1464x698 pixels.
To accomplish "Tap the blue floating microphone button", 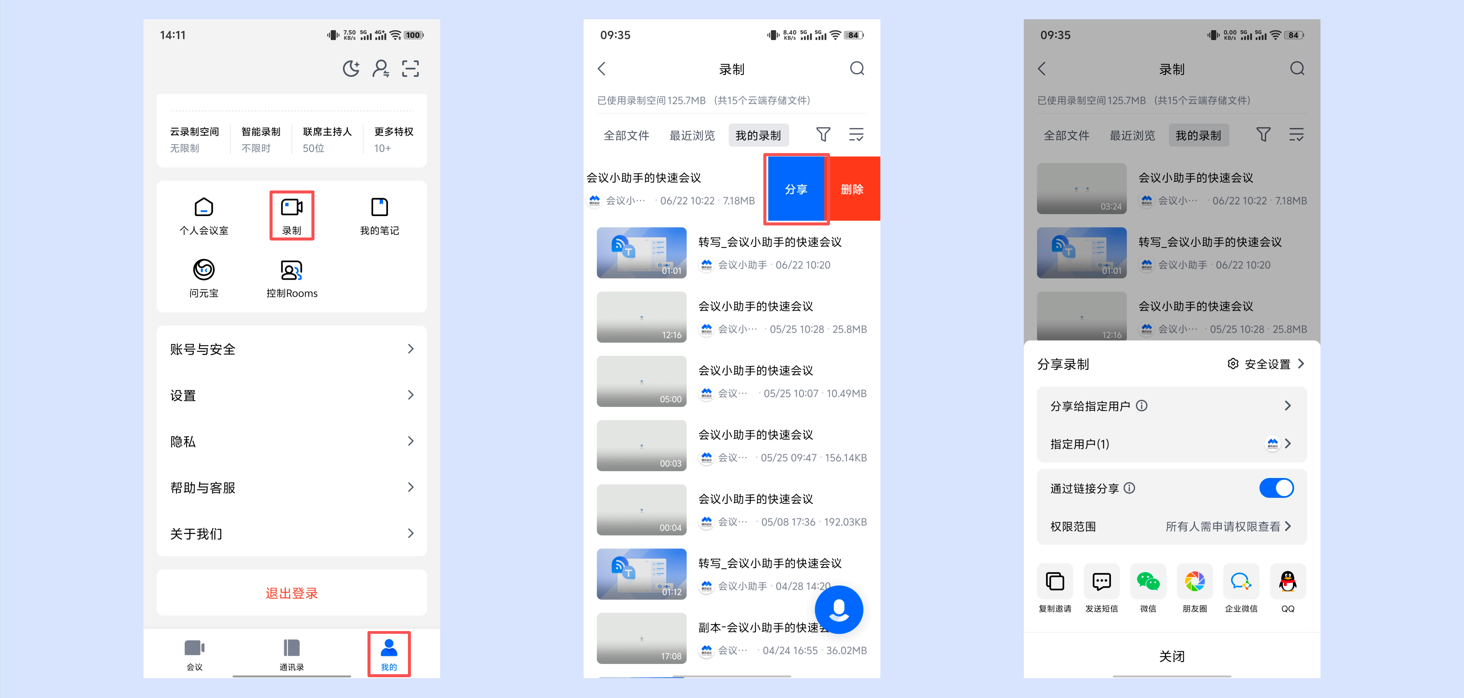I will 838,609.
